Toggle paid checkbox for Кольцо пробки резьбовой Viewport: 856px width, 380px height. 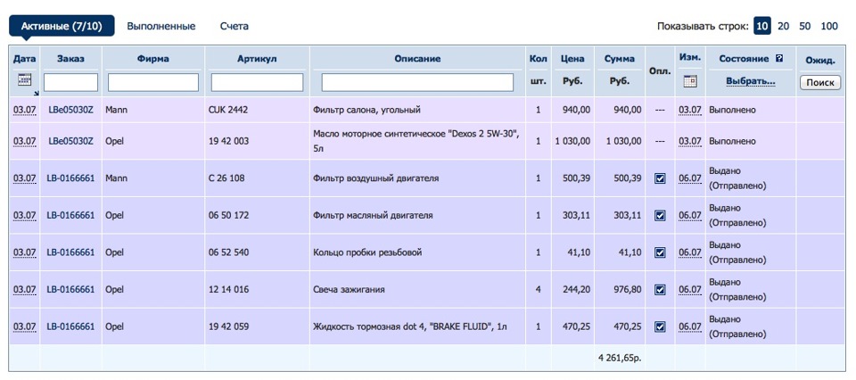(660, 252)
